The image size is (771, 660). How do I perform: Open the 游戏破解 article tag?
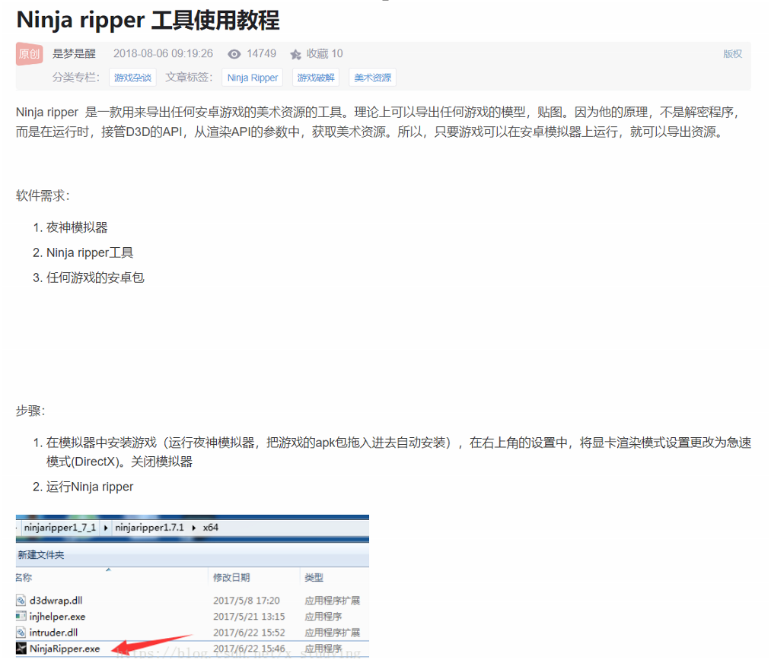point(316,78)
